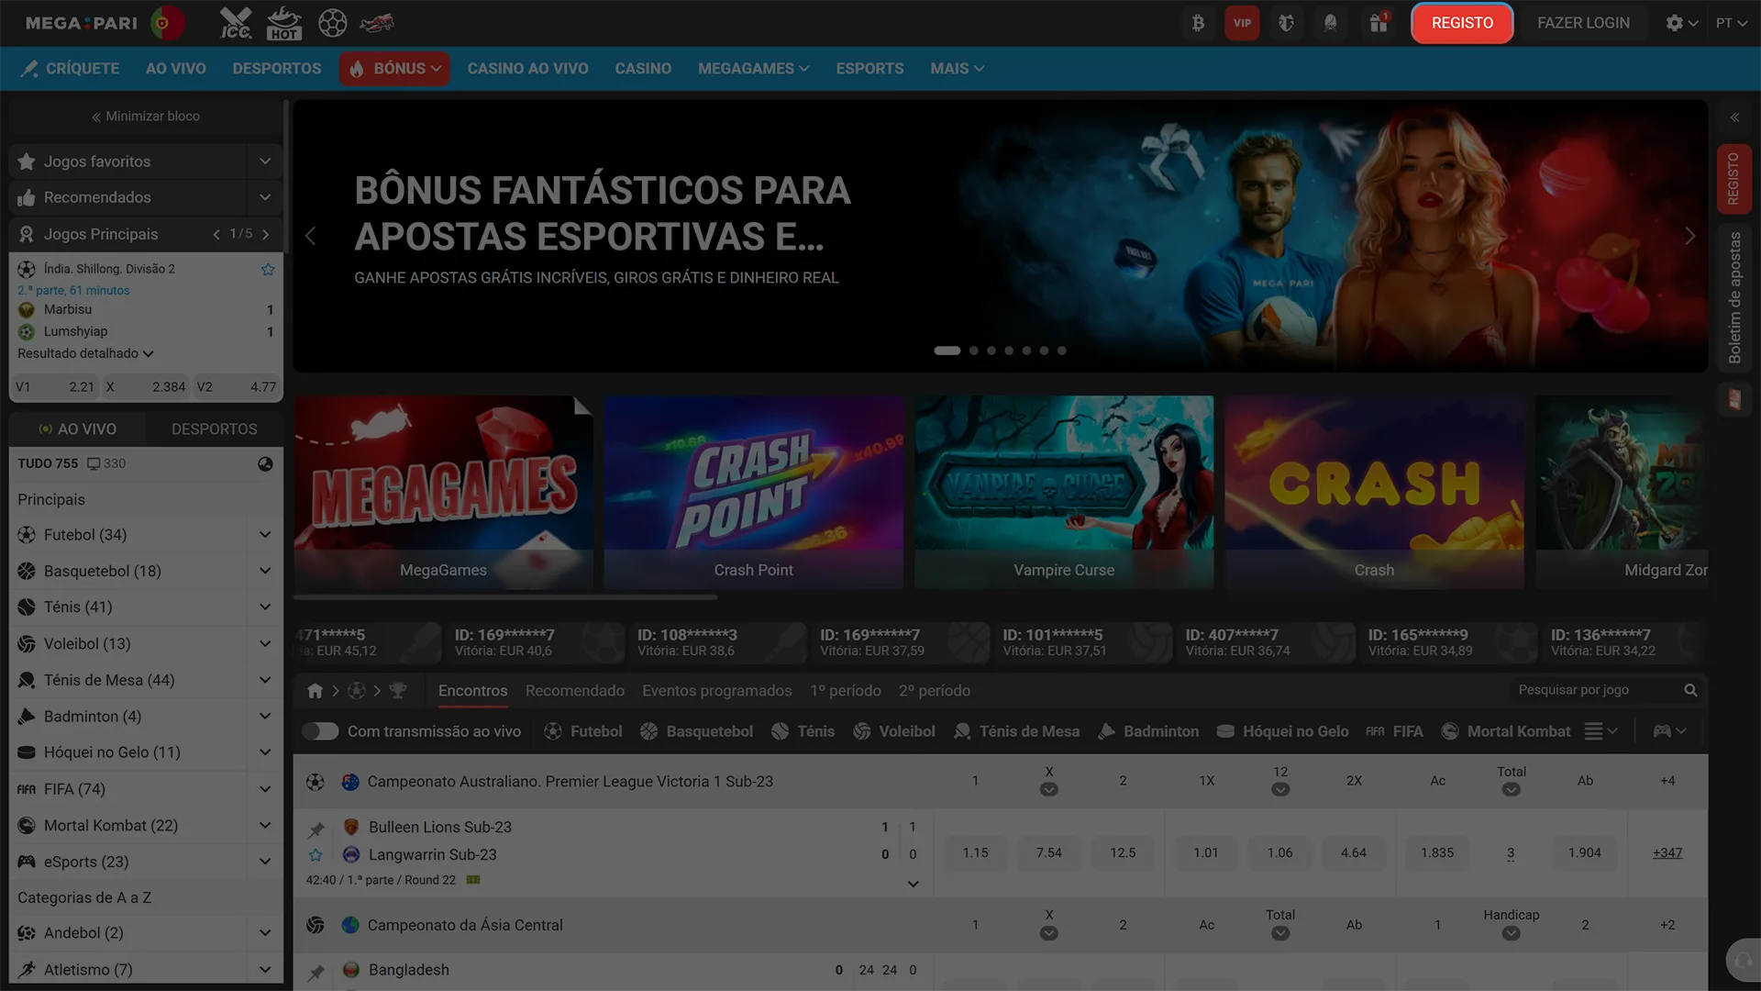1761x991 pixels.
Task: Open the Bitcoin payments icon
Action: click(1198, 23)
